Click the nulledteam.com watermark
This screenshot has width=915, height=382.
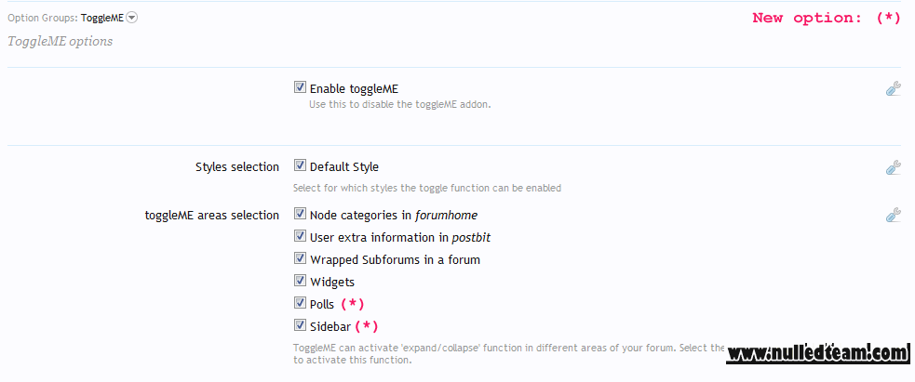tap(818, 353)
